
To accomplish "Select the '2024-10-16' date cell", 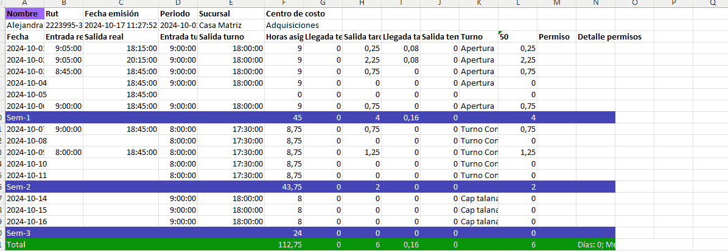I will (x=25, y=222).
